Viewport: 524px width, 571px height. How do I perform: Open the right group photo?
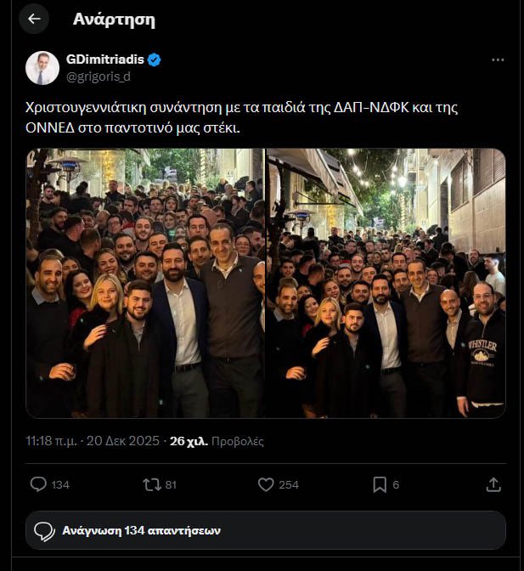coord(386,283)
